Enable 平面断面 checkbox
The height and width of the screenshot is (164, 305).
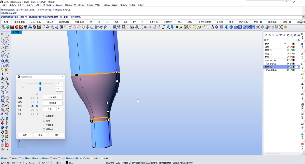point(44,125)
